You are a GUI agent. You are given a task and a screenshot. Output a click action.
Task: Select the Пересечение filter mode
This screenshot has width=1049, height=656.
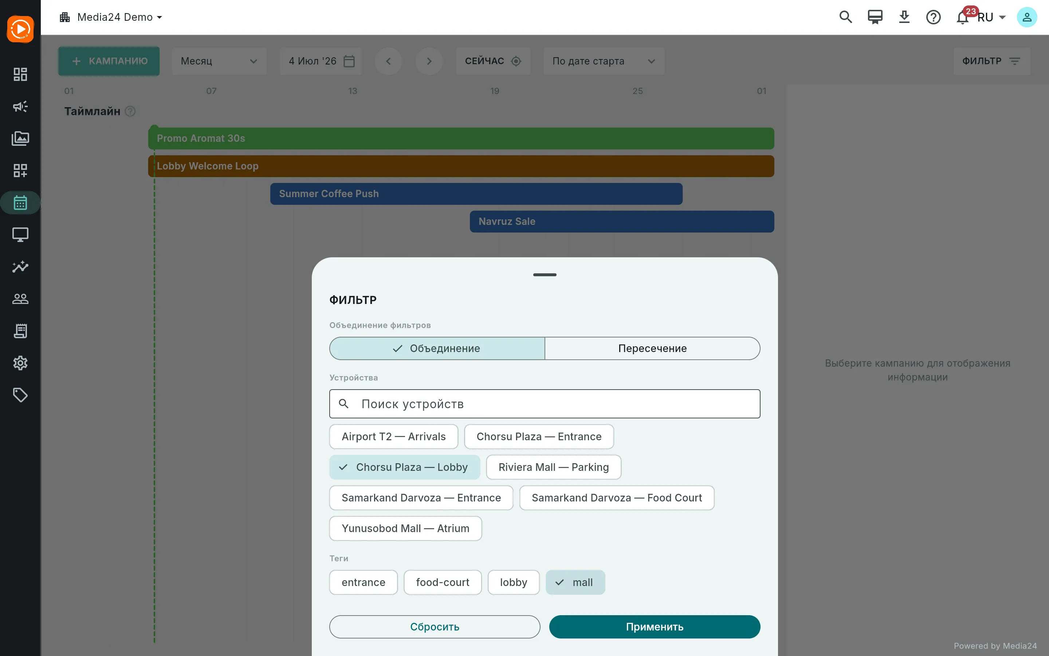652,348
